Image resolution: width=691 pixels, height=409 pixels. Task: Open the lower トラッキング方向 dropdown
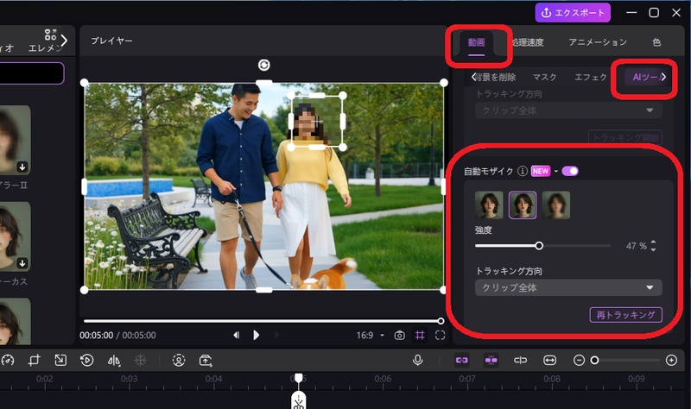click(568, 287)
